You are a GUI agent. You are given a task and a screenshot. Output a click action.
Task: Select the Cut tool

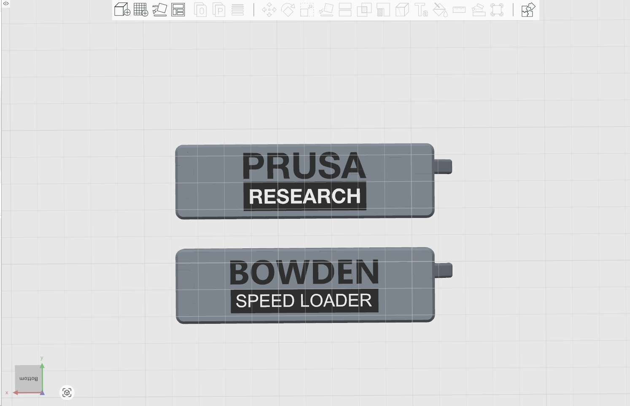click(x=345, y=10)
